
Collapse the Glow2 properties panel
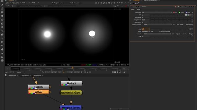point(131,7)
